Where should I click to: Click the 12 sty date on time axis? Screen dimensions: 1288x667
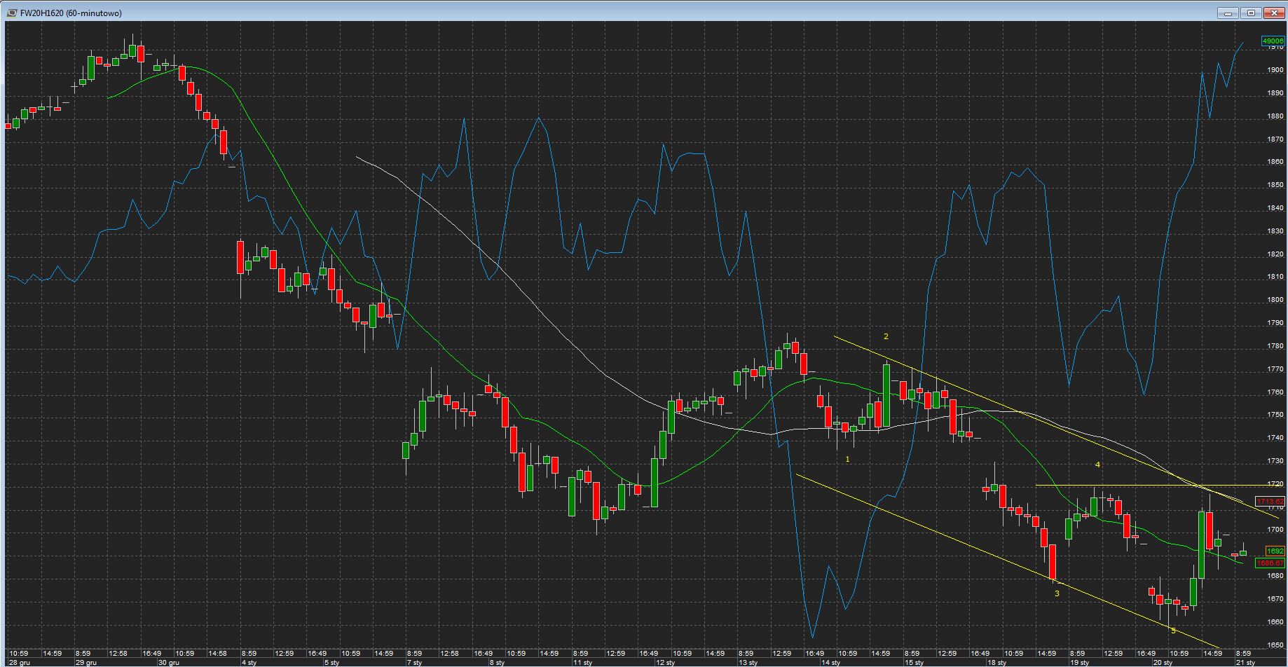[x=665, y=662]
